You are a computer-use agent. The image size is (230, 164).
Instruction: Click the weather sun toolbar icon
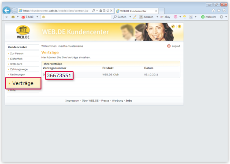tap(185, 17)
